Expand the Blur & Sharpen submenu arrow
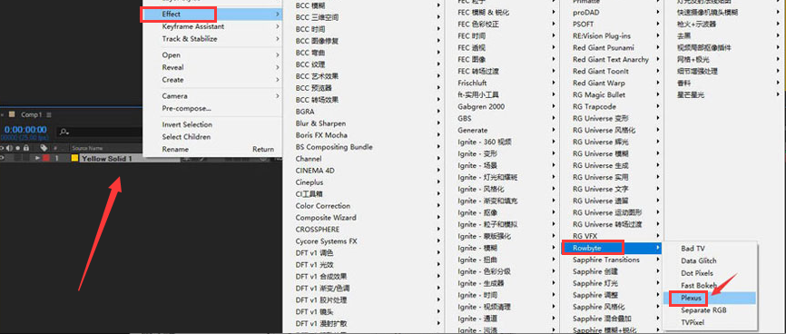Screen dimensions: 786x334 coord(438,123)
